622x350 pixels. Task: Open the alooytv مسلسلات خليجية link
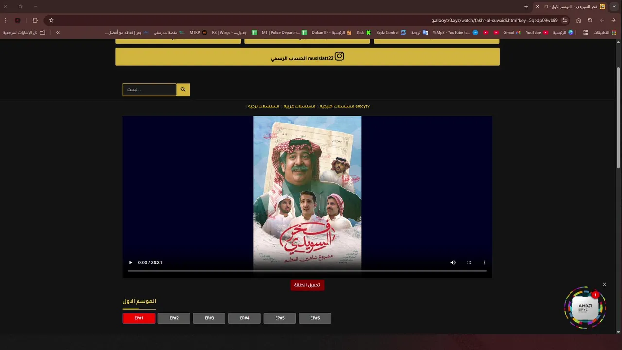pyautogui.click(x=345, y=106)
